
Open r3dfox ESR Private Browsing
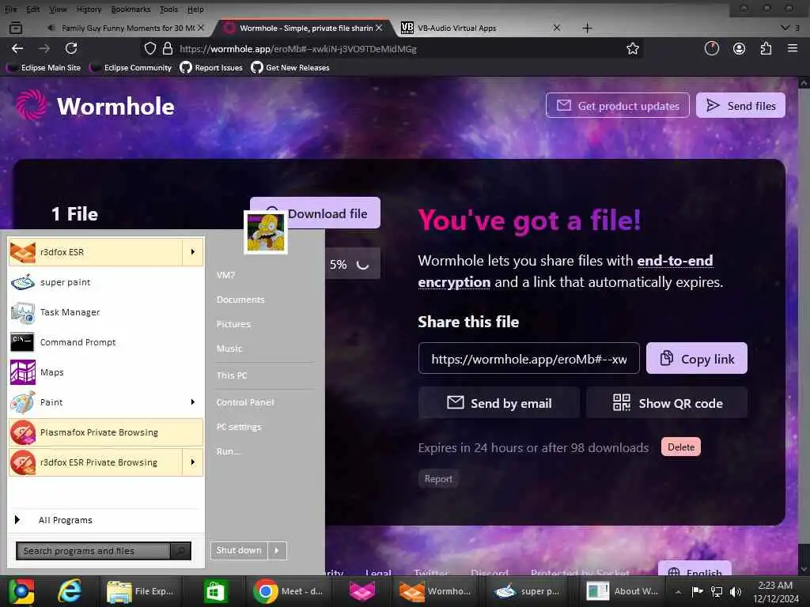tap(96, 462)
